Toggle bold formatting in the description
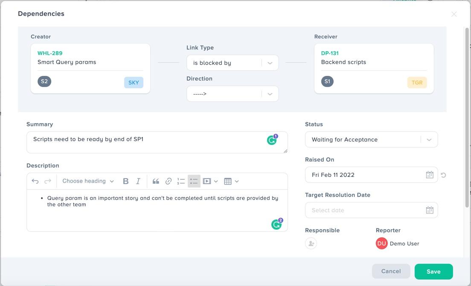 (125, 181)
